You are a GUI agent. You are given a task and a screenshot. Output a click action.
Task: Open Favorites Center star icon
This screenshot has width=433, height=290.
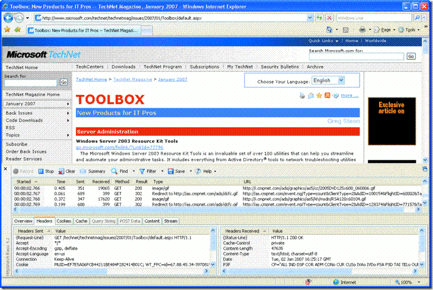click(7, 29)
